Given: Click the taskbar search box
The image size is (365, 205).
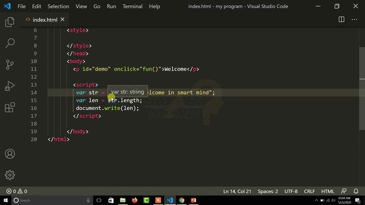Looking at the screenshot, I should pos(52,200).
